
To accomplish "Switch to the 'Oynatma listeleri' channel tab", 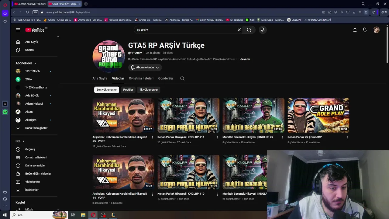I will click(x=141, y=78).
